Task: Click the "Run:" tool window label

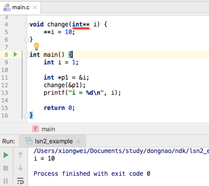Action: [x=9, y=141]
